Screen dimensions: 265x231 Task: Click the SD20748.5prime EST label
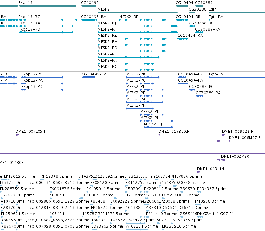[189, 183]
